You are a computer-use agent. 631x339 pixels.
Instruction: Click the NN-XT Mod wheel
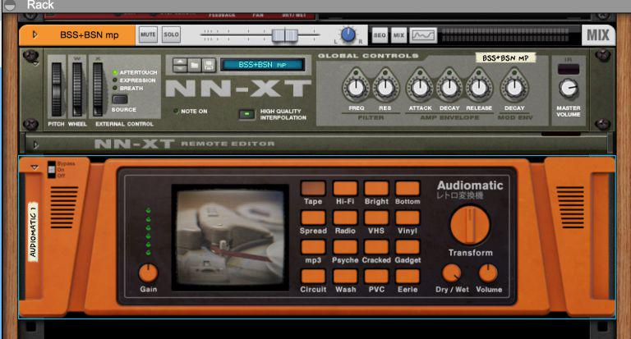(77, 89)
